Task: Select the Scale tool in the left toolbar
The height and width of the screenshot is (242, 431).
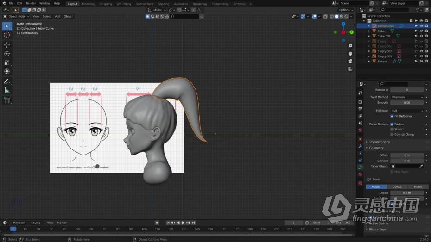Action: [x=7, y=62]
